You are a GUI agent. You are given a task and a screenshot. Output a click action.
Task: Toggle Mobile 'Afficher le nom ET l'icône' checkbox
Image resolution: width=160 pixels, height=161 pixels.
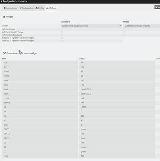point(124,32)
